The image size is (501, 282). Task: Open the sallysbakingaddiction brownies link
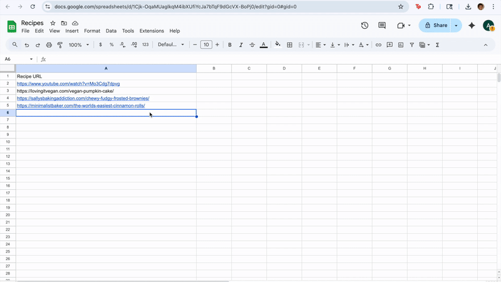point(83,98)
